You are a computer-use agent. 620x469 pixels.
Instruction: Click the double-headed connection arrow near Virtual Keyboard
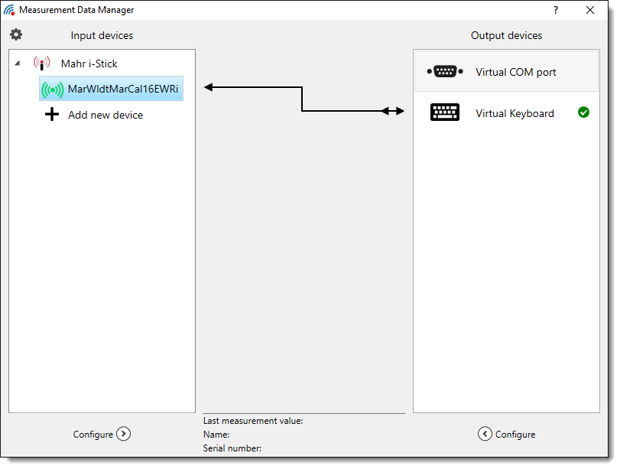pyautogui.click(x=392, y=111)
